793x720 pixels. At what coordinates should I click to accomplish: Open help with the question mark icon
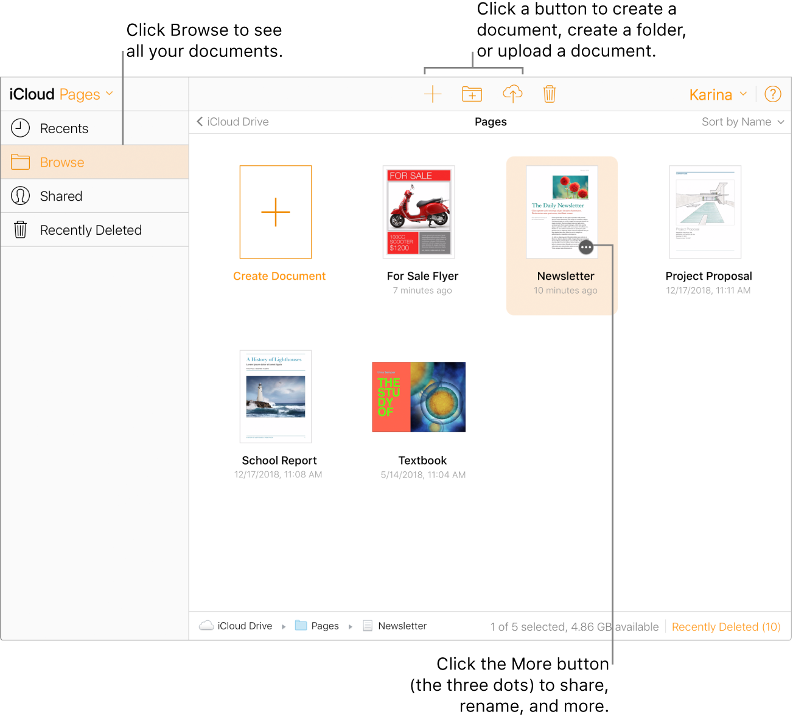[773, 94]
